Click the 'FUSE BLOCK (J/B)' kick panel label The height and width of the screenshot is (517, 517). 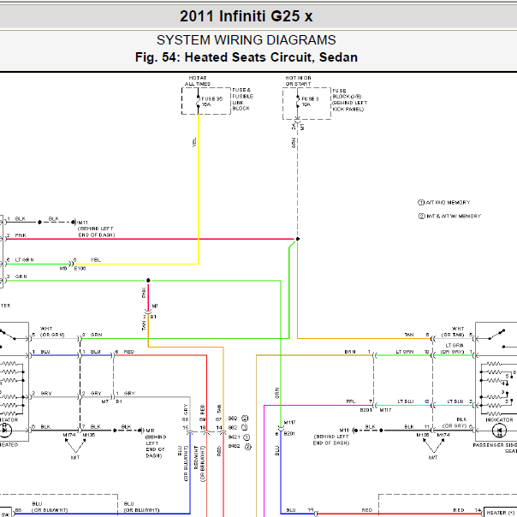[349, 99]
